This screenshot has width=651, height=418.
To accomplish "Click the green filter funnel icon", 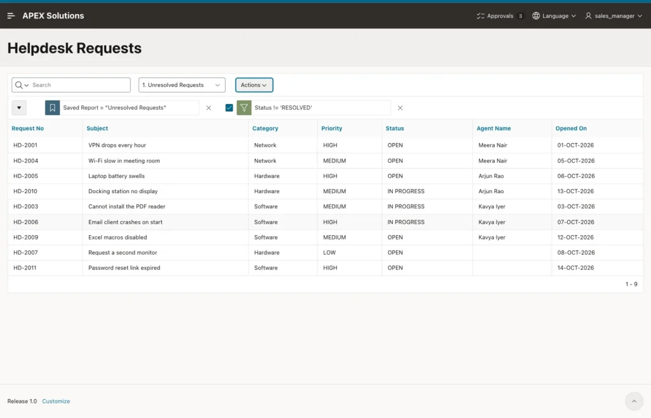I will [x=244, y=108].
